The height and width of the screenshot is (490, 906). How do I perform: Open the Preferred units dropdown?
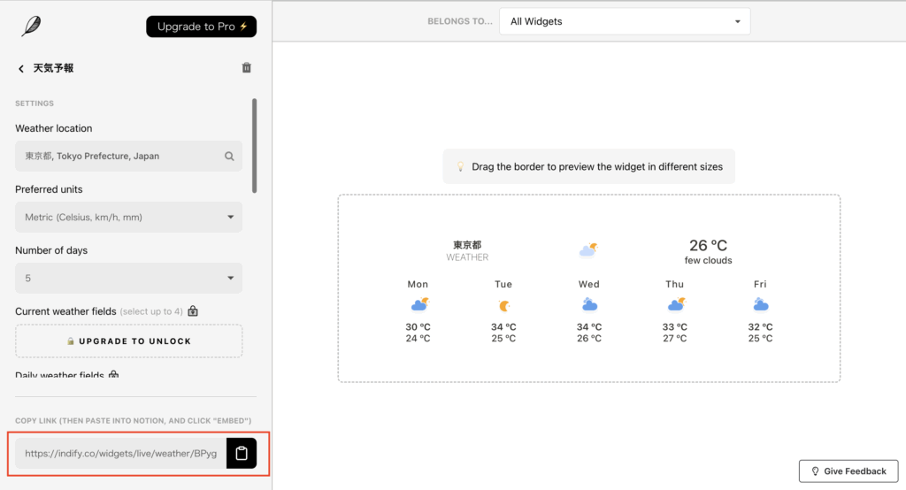tap(128, 217)
